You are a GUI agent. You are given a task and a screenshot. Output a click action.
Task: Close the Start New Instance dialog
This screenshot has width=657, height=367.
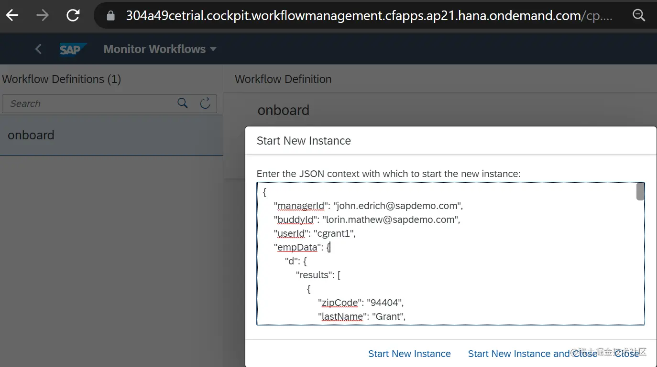(x=626, y=354)
